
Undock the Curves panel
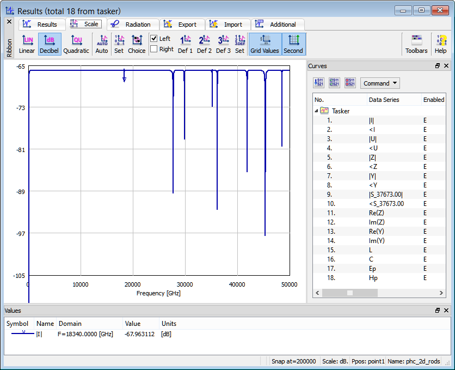[438, 66]
